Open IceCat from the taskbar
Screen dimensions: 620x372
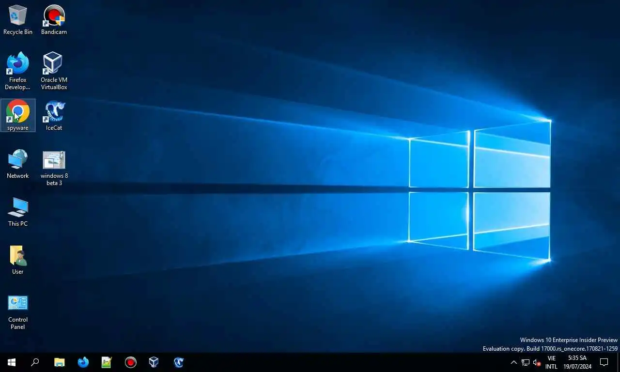pyautogui.click(x=178, y=362)
